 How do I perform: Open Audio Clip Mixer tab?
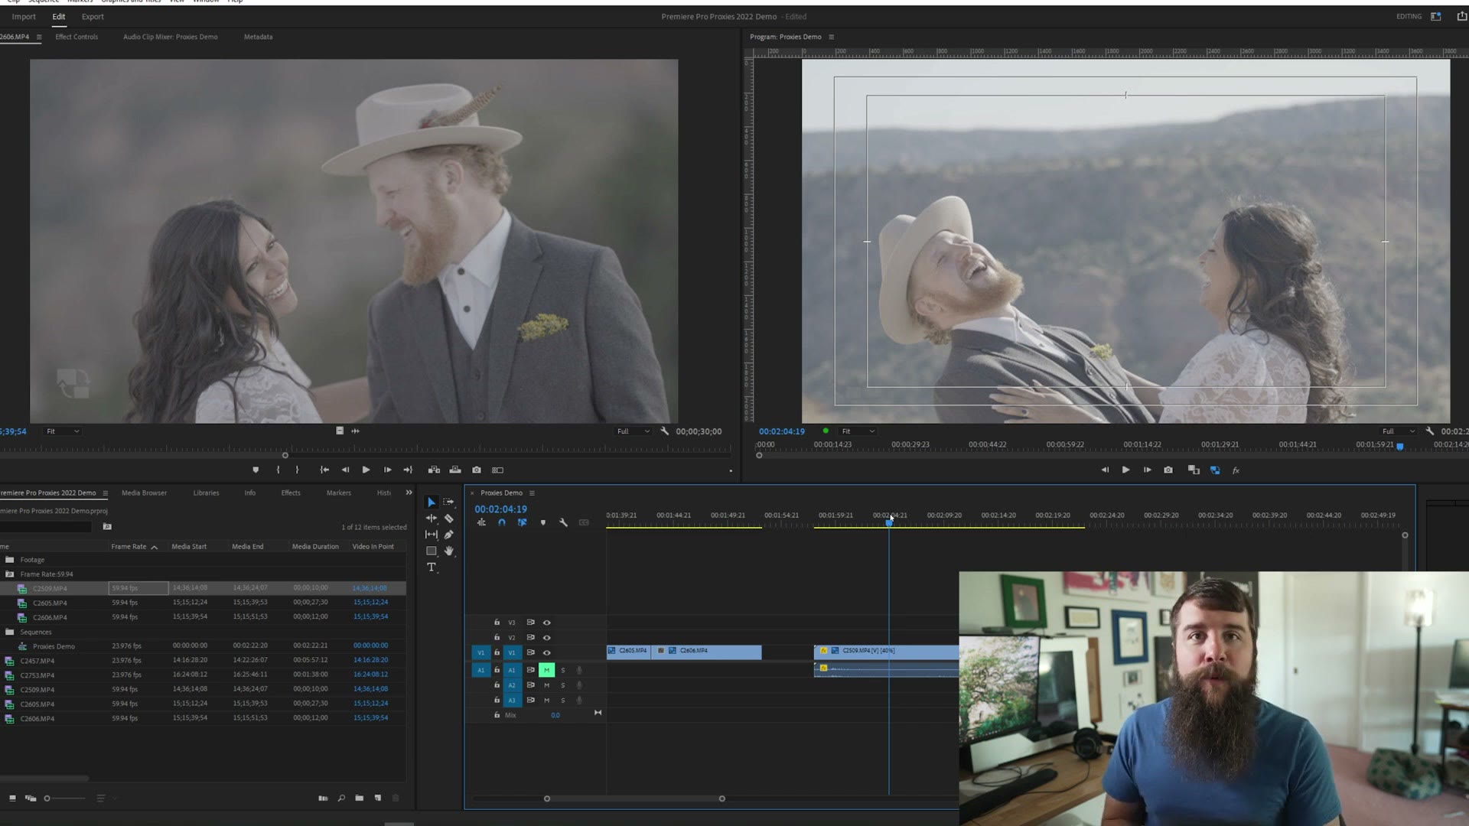[x=170, y=37]
